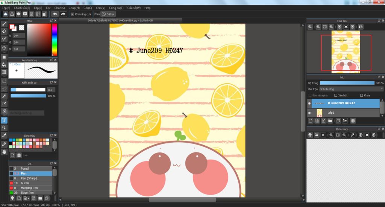Use the Reference panel eyedropper icon
The width and height of the screenshot is (385, 207).
click(x=352, y=135)
